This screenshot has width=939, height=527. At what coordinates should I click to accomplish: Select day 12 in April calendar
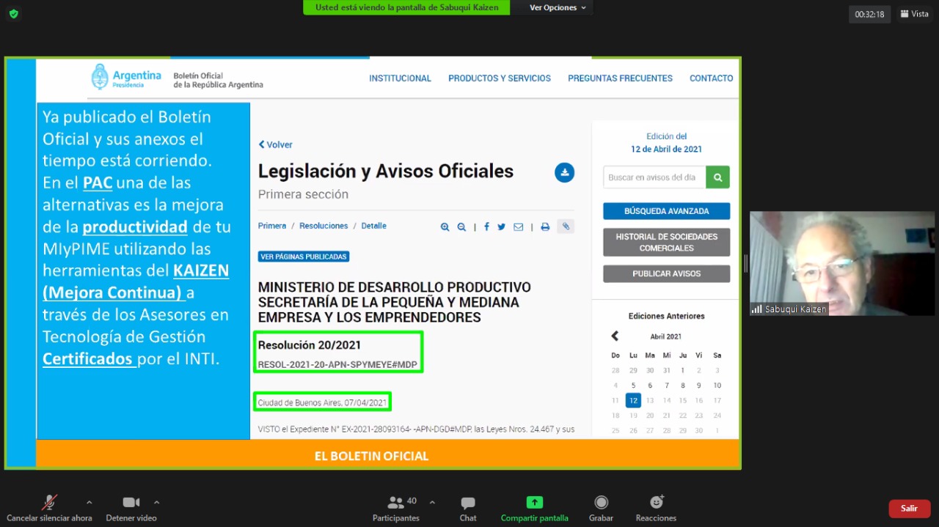pyautogui.click(x=633, y=400)
